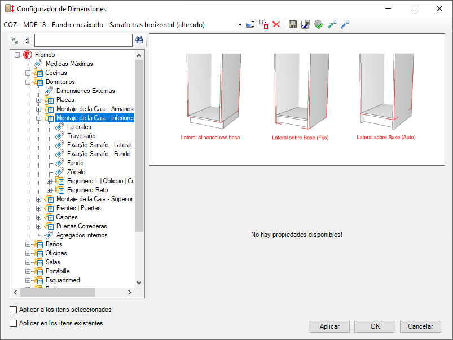Click the duplicate configuration icon
The image size is (453, 340).
pyautogui.click(x=263, y=24)
